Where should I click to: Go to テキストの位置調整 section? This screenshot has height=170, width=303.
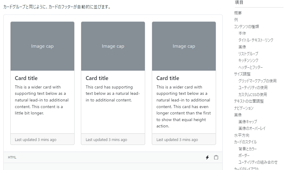249,101
